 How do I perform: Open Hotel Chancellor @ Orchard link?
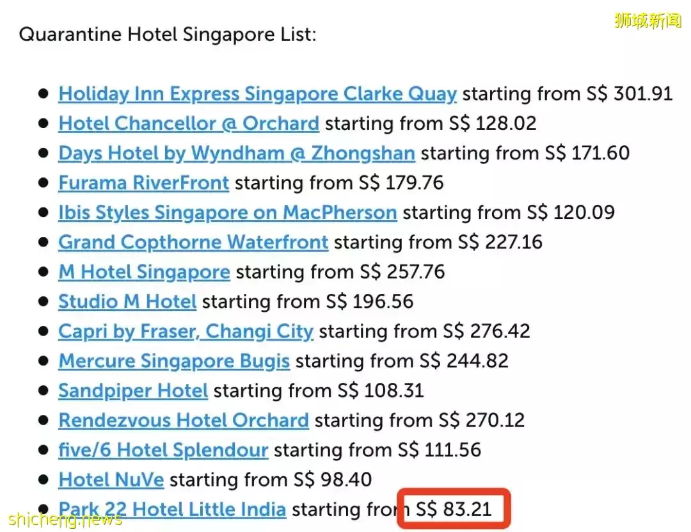pos(189,124)
